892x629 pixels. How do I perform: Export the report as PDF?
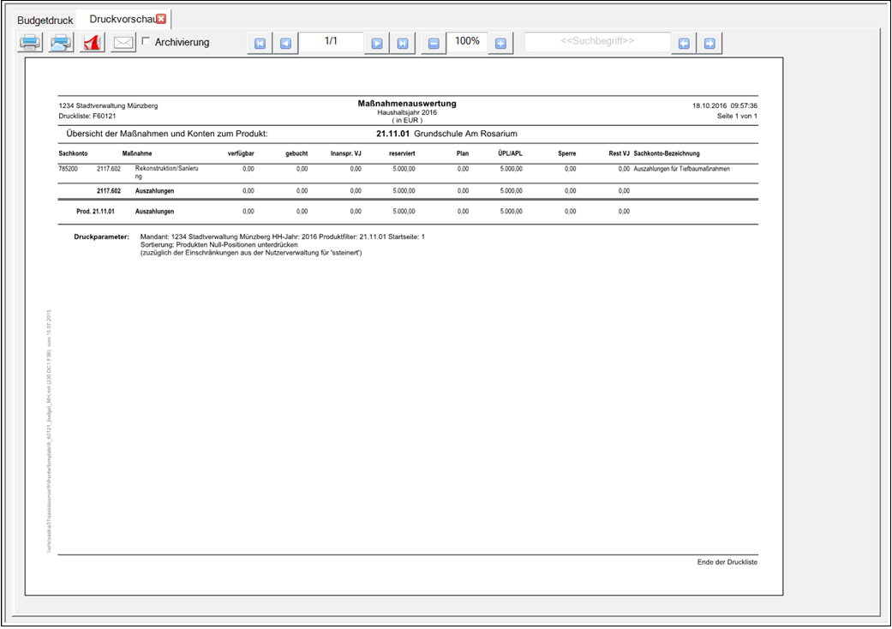click(93, 43)
